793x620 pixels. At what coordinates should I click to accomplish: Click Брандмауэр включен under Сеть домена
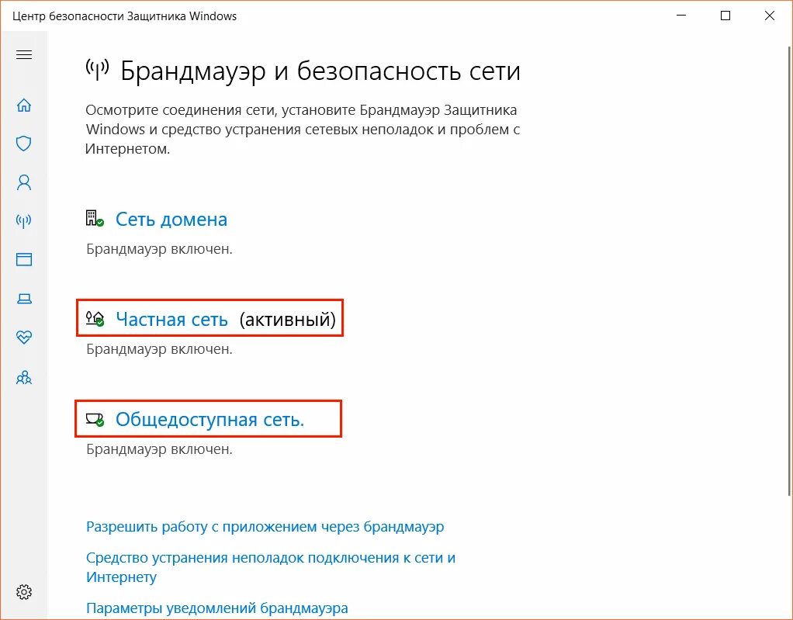159,249
